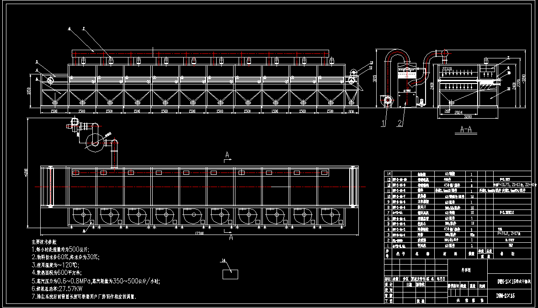
Task: Select the '材料' column header in parts list
Action: pyautogui.click(x=450, y=254)
